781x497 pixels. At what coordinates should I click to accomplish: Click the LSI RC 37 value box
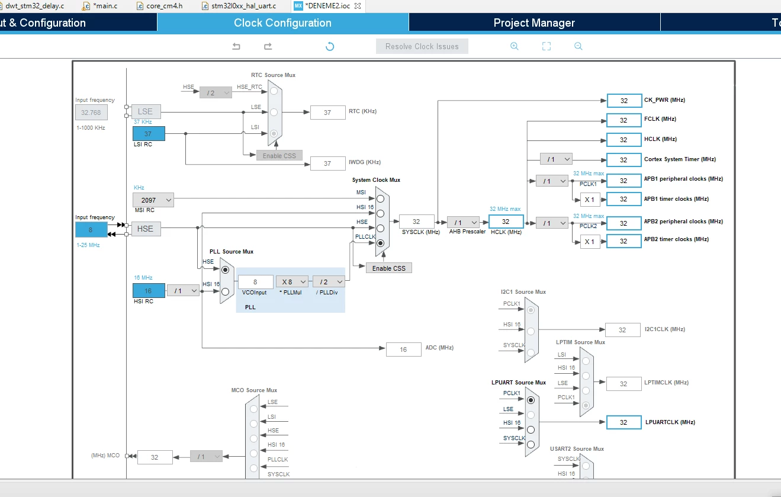pyautogui.click(x=149, y=133)
